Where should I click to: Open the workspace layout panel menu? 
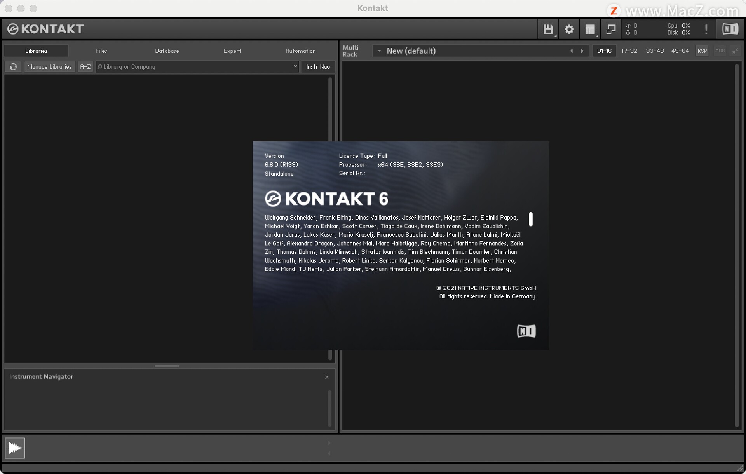pyautogui.click(x=590, y=29)
